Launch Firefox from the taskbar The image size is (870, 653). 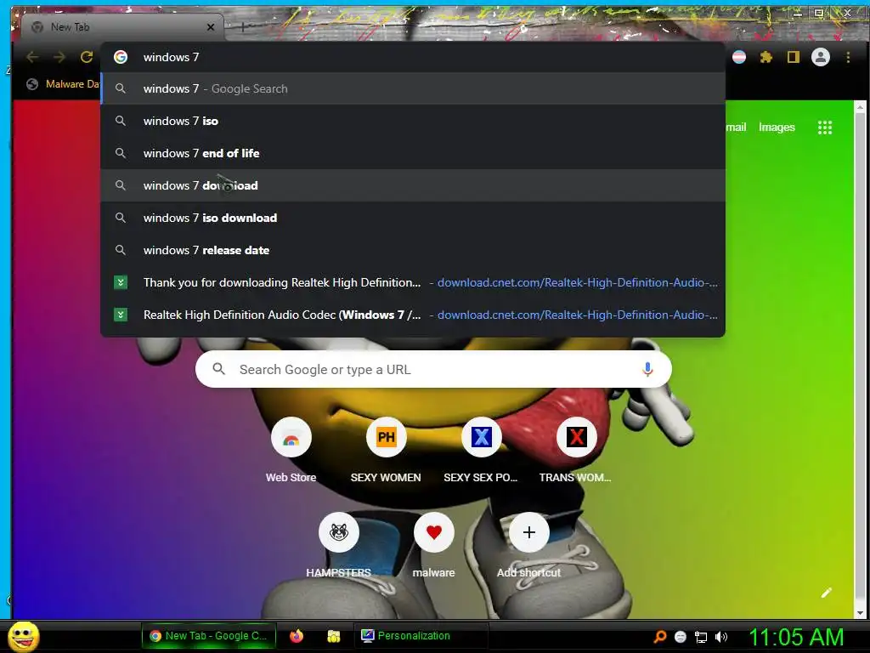[x=297, y=636]
